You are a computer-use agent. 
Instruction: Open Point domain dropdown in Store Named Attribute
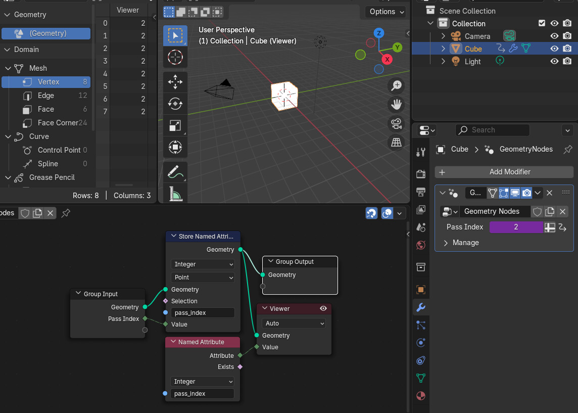[x=203, y=278]
